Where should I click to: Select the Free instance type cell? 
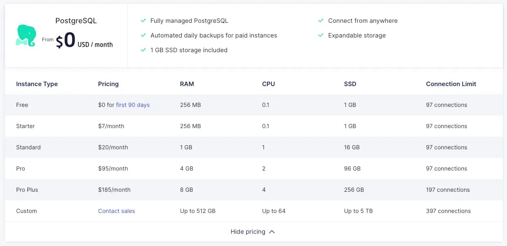click(22, 105)
